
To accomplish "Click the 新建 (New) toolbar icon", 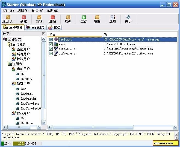I will (x=23, y=19).
